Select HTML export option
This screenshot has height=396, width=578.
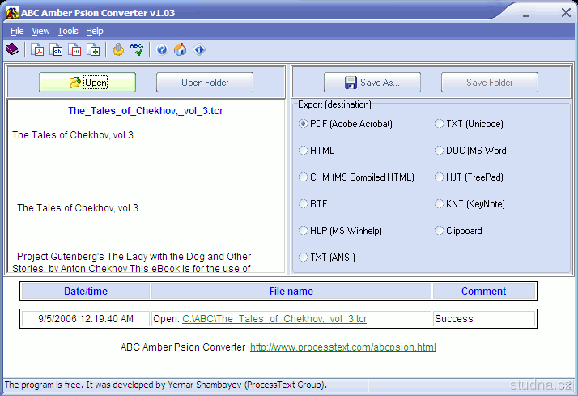tap(317, 151)
